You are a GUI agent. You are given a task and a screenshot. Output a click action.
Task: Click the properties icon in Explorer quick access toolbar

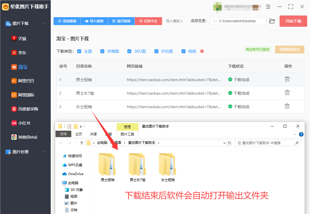[x=69, y=126]
